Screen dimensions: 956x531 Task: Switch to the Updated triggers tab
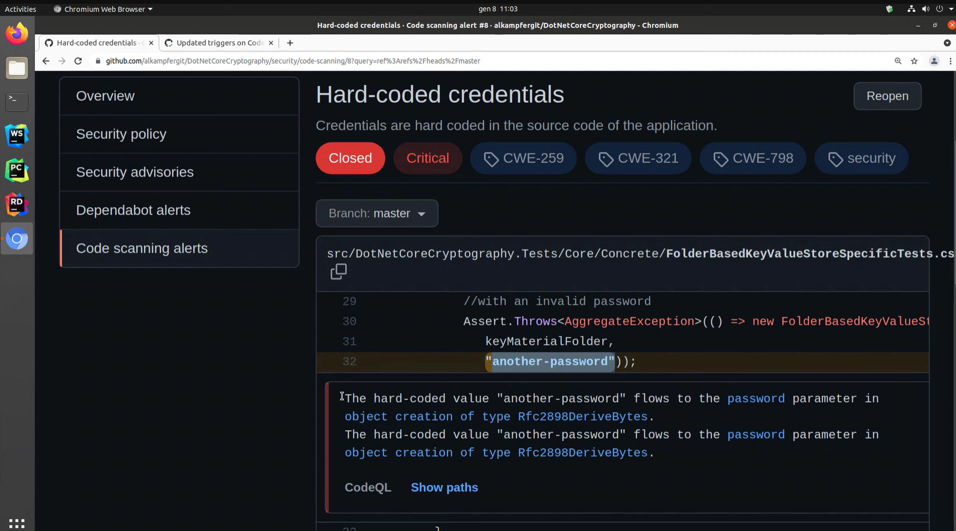[219, 43]
